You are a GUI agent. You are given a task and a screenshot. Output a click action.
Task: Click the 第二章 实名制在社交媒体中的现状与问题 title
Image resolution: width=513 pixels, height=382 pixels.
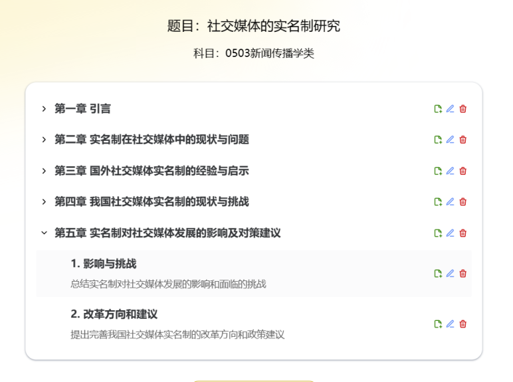tap(152, 140)
